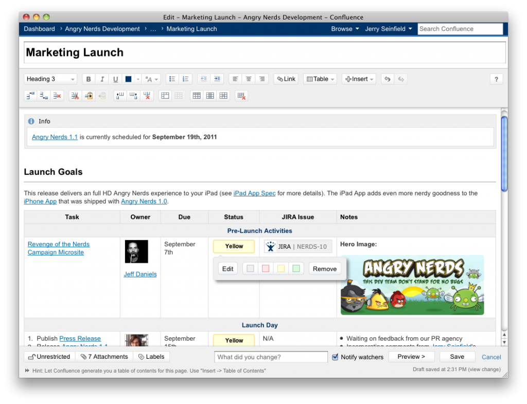Cut the table row
527x404 pixels.
click(75, 96)
